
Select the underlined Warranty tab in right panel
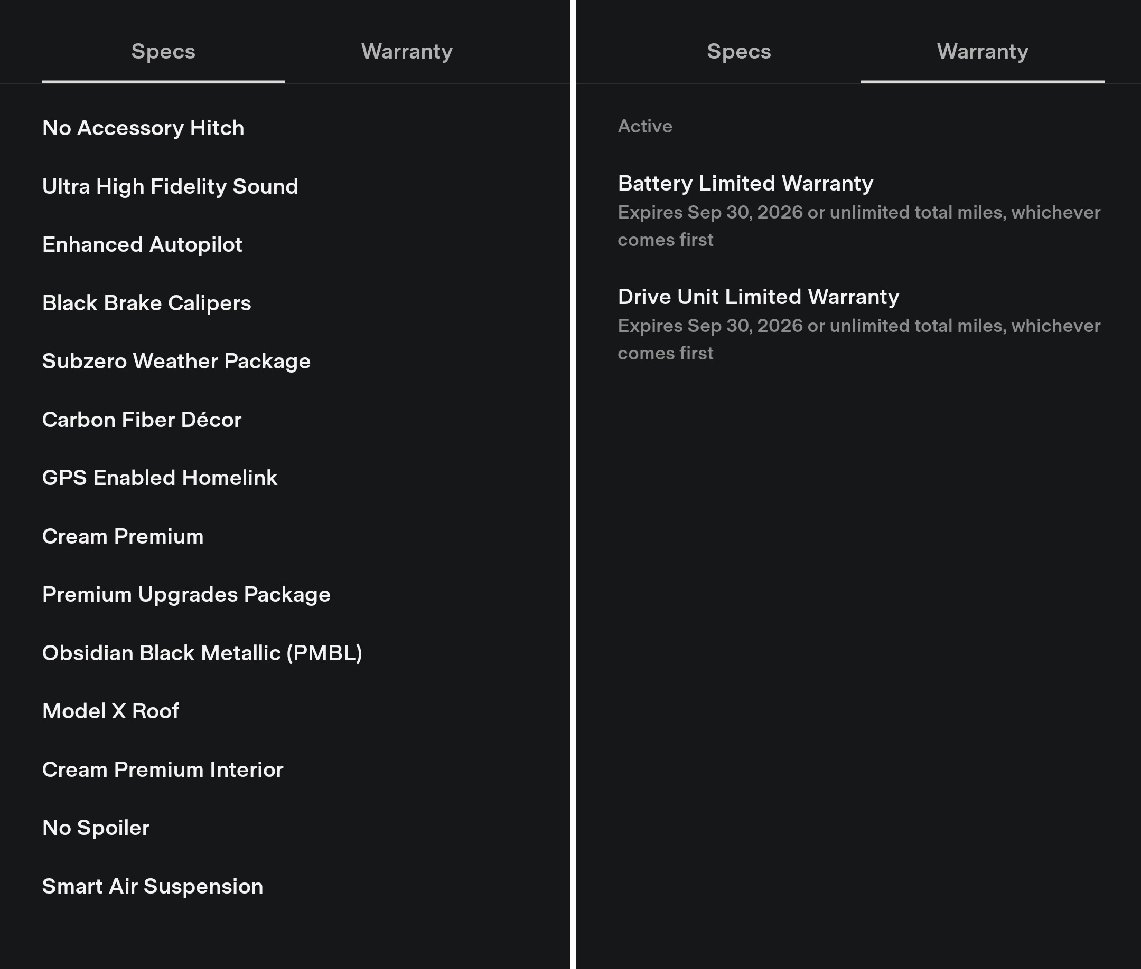tap(982, 52)
